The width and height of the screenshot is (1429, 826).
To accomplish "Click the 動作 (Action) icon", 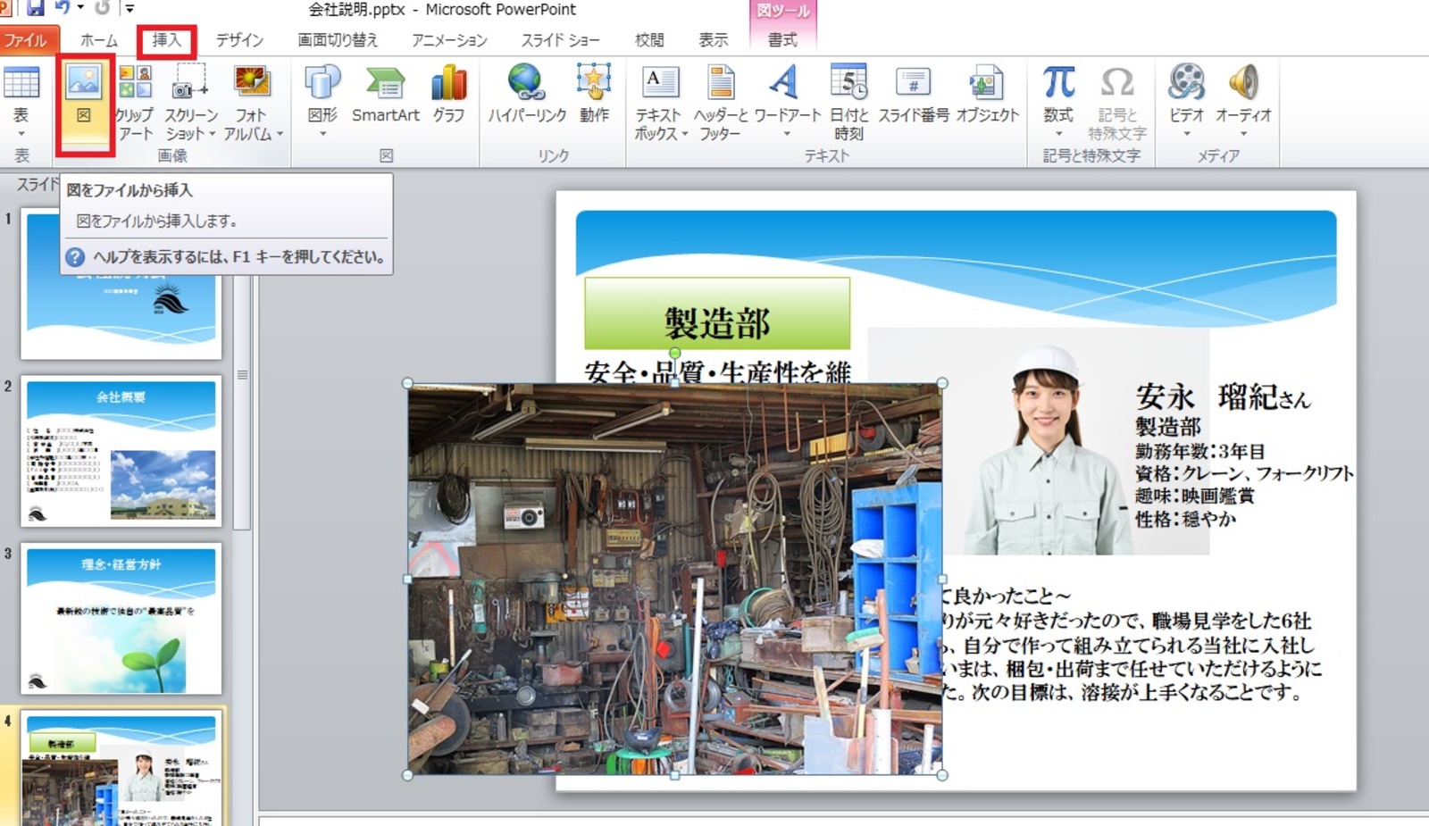I will click(x=594, y=95).
